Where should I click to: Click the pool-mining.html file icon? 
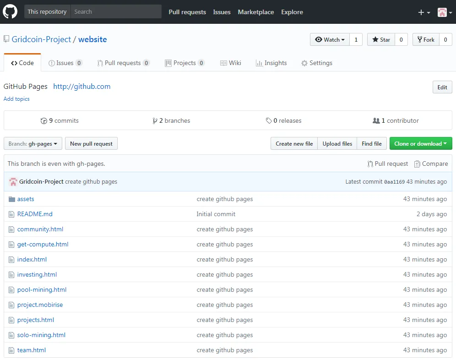tap(11, 290)
